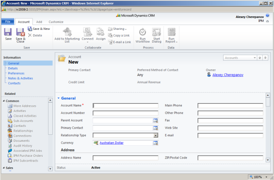This screenshot has width=274, height=180.
Task: Open the Accounts view selector dropdown
Action: pos(255,58)
